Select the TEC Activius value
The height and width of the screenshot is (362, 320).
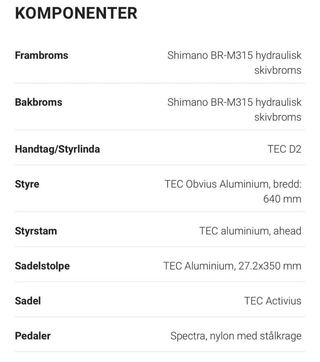pyautogui.click(x=273, y=300)
